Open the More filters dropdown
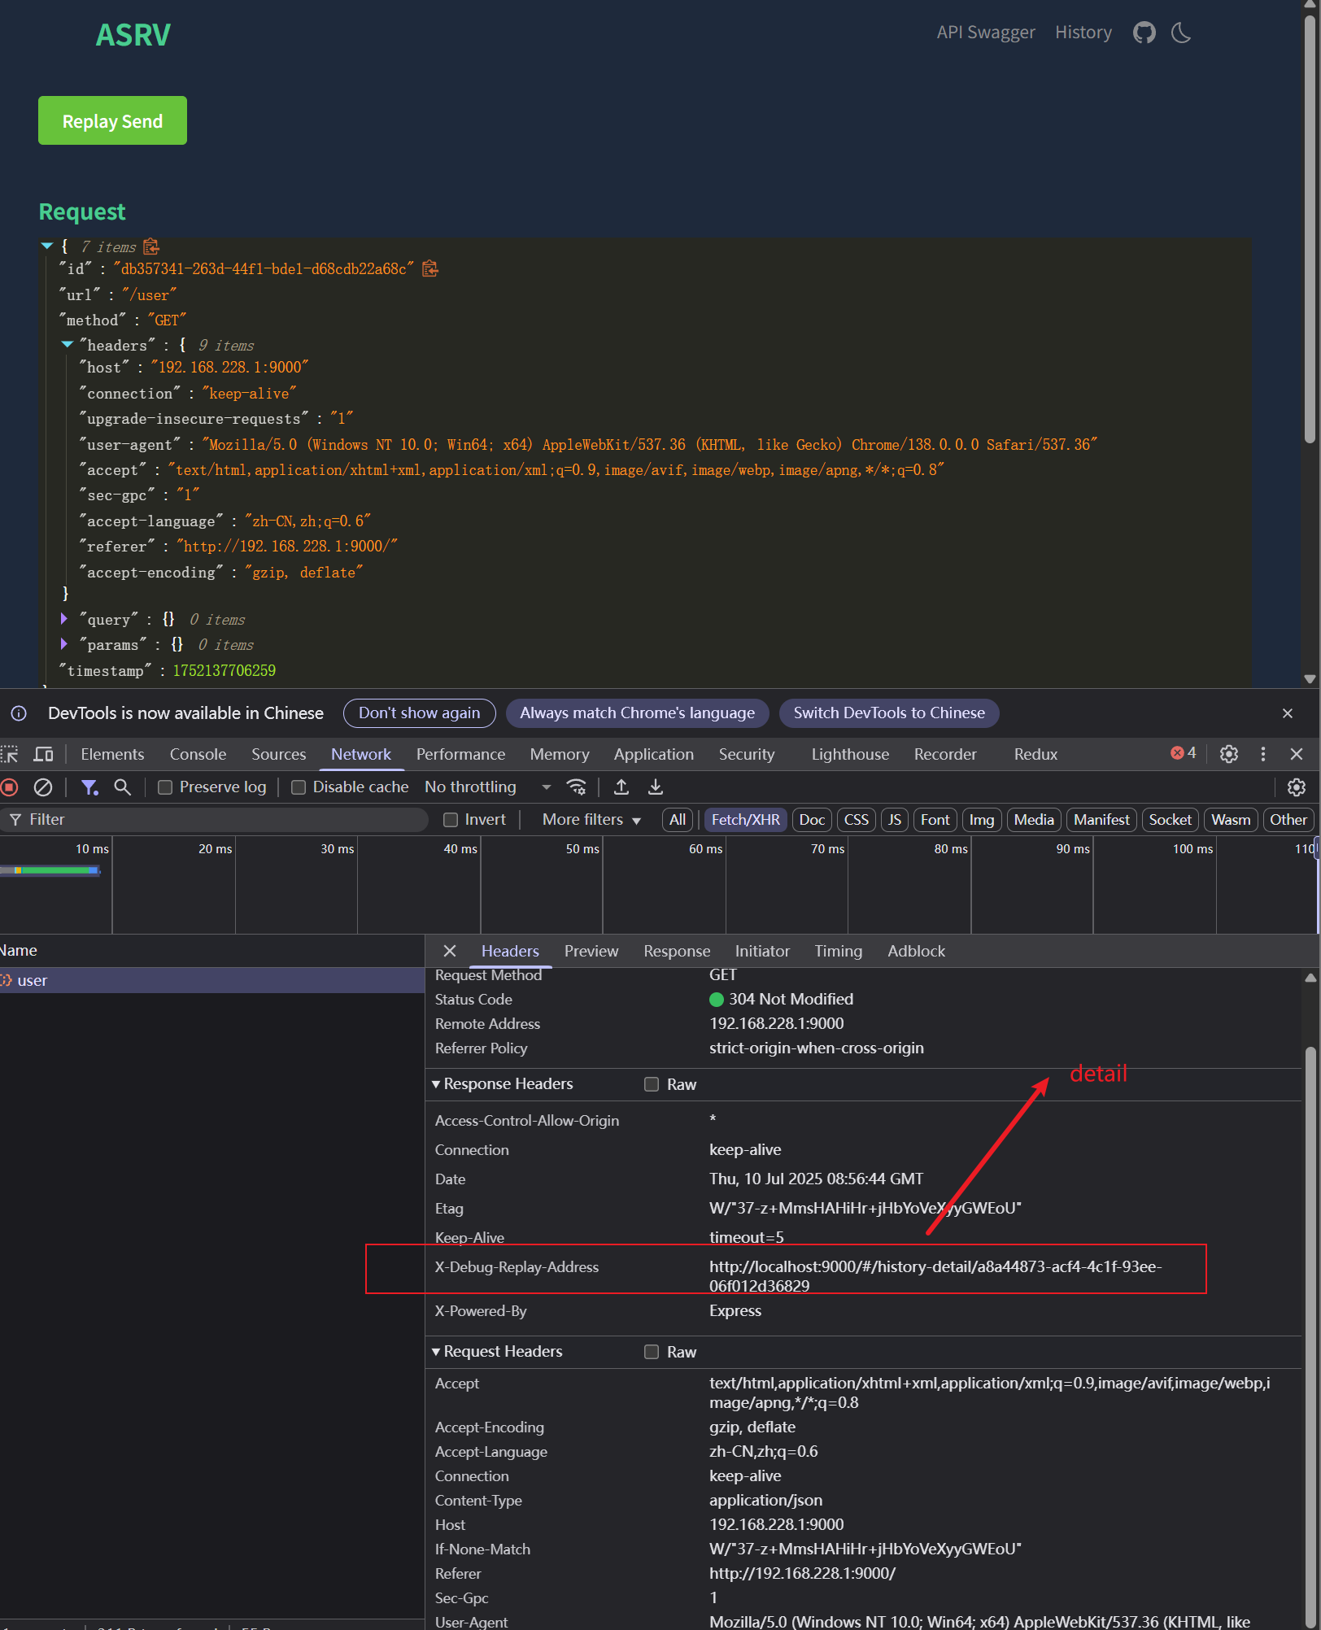This screenshot has width=1321, height=1630. (x=591, y=820)
